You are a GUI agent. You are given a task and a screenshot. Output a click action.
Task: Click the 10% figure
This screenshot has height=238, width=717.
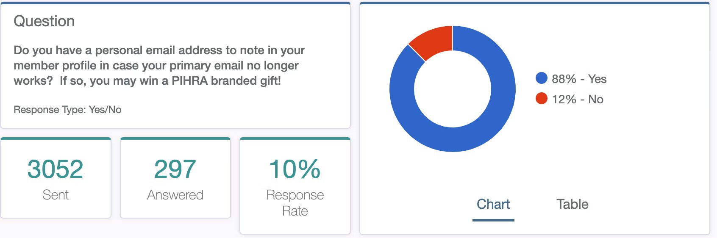(295, 169)
